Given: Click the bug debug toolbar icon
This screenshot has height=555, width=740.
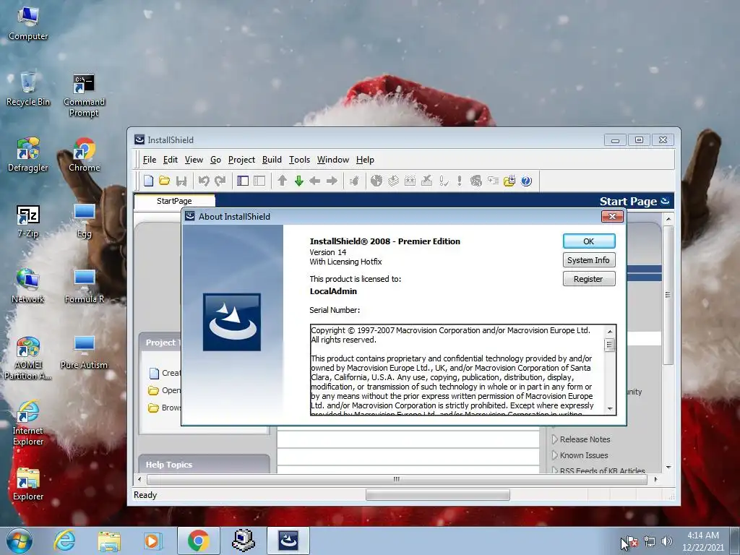Looking at the screenshot, I should [354, 181].
